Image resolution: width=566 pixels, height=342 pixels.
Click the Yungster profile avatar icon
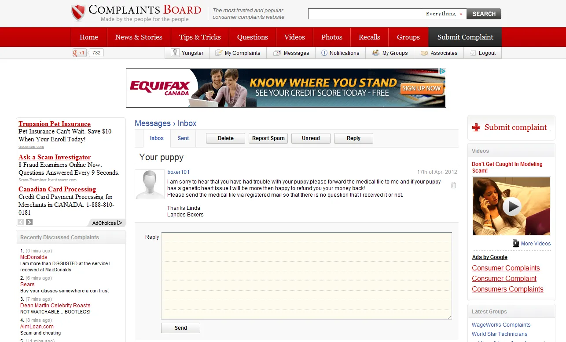point(175,53)
